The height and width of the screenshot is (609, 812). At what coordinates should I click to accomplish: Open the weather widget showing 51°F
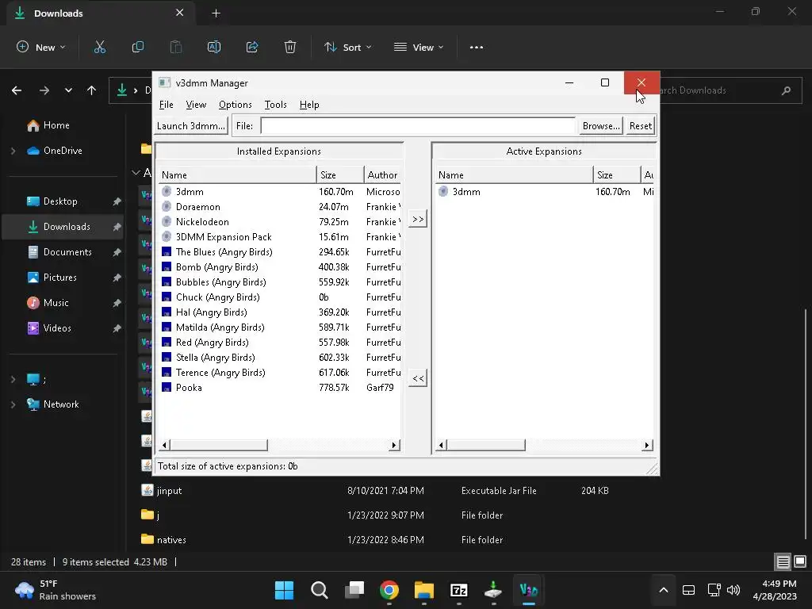point(56,590)
